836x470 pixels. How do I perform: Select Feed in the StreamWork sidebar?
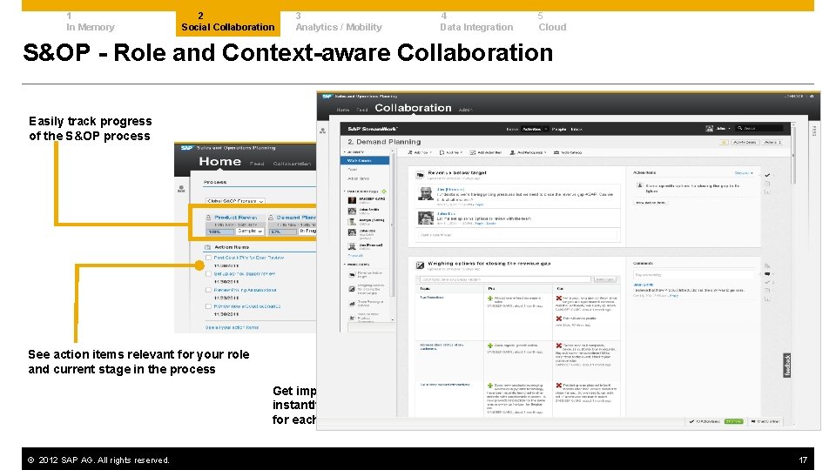[x=353, y=170]
